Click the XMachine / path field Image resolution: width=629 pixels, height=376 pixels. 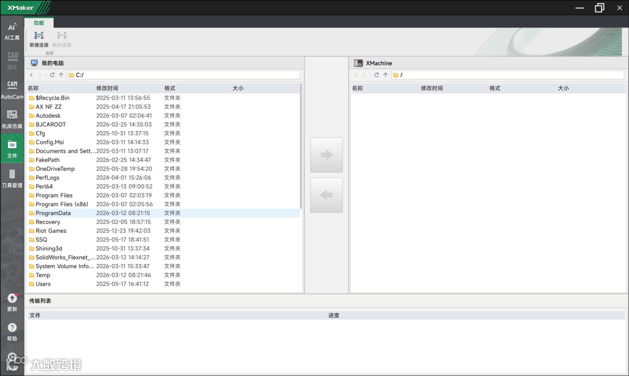(508, 75)
